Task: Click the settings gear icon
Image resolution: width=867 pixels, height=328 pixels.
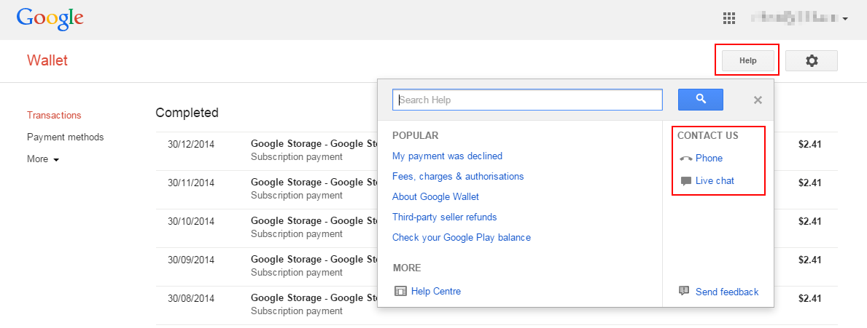Action: (811, 61)
